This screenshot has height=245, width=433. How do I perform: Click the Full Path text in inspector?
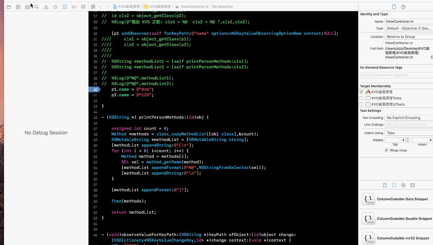pos(407,53)
